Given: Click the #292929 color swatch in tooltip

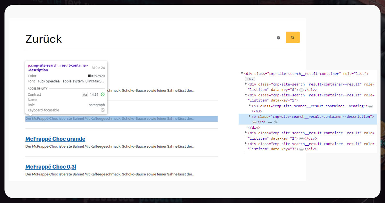Looking at the screenshot, I should (89, 76).
